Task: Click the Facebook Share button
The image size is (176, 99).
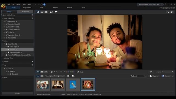Action: (166, 76)
